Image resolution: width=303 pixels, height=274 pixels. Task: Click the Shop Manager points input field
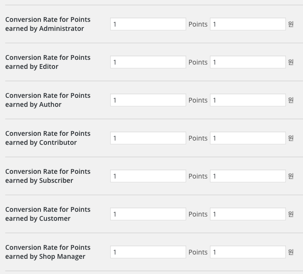[x=148, y=252]
